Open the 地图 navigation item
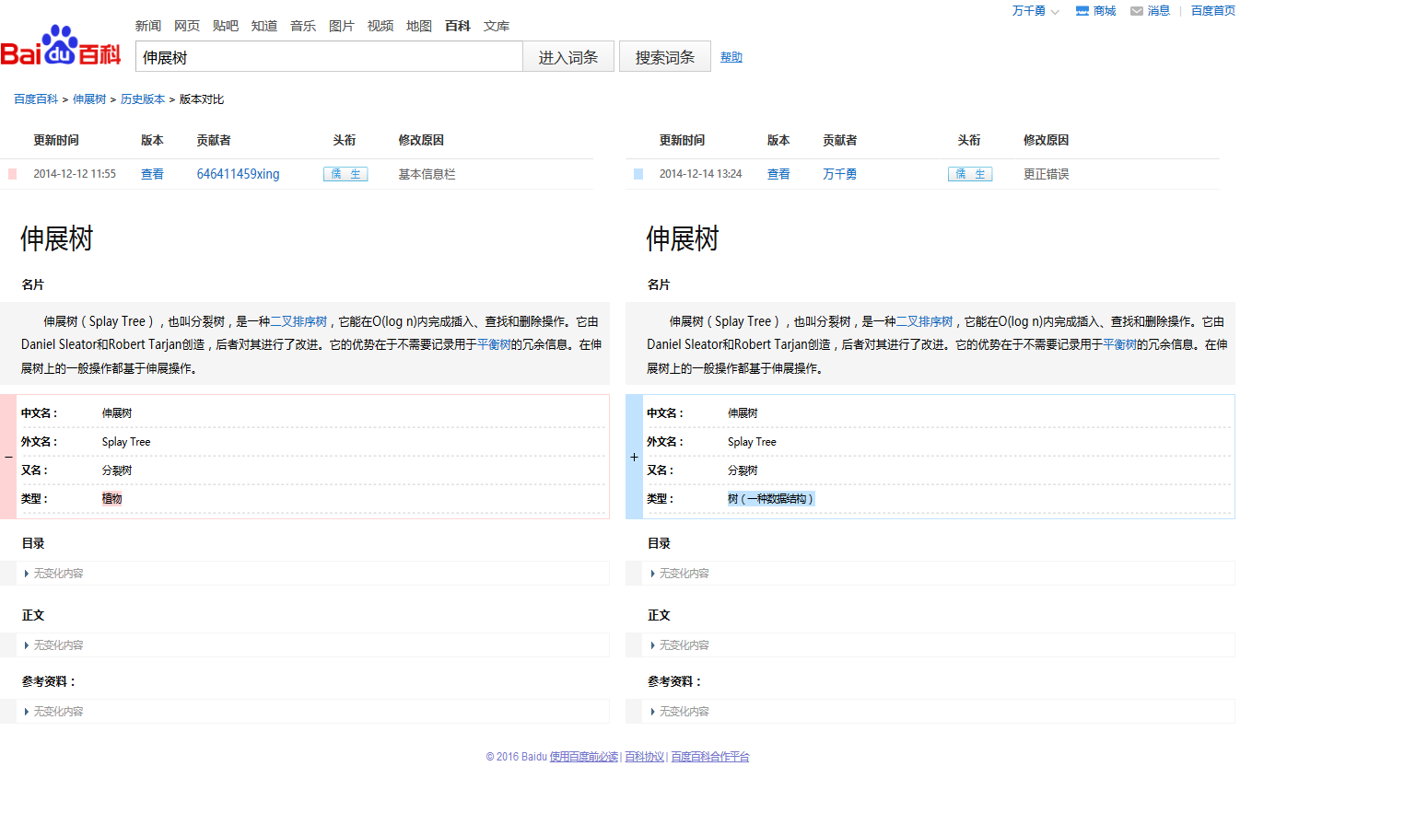The height and width of the screenshot is (836, 1404). click(419, 26)
